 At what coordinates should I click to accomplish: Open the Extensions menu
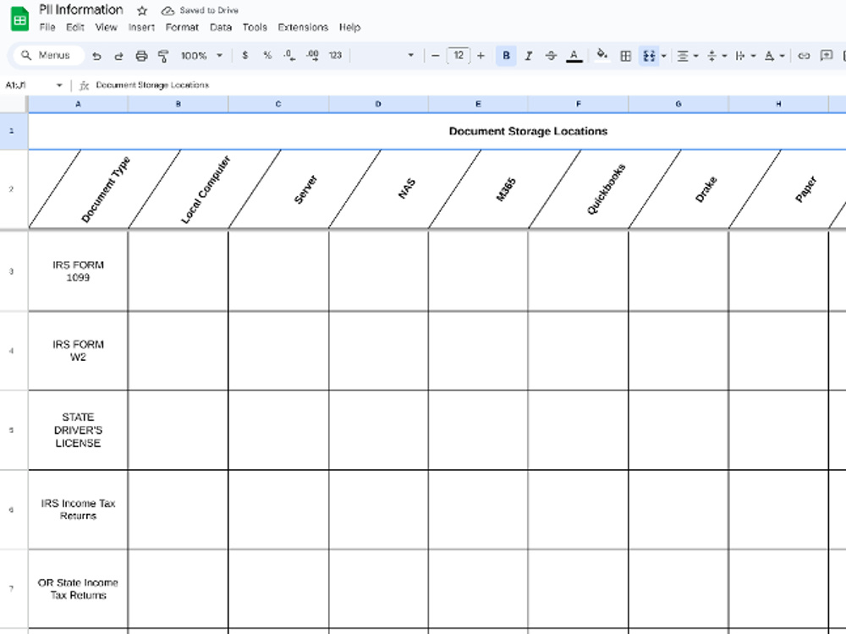click(x=303, y=27)
